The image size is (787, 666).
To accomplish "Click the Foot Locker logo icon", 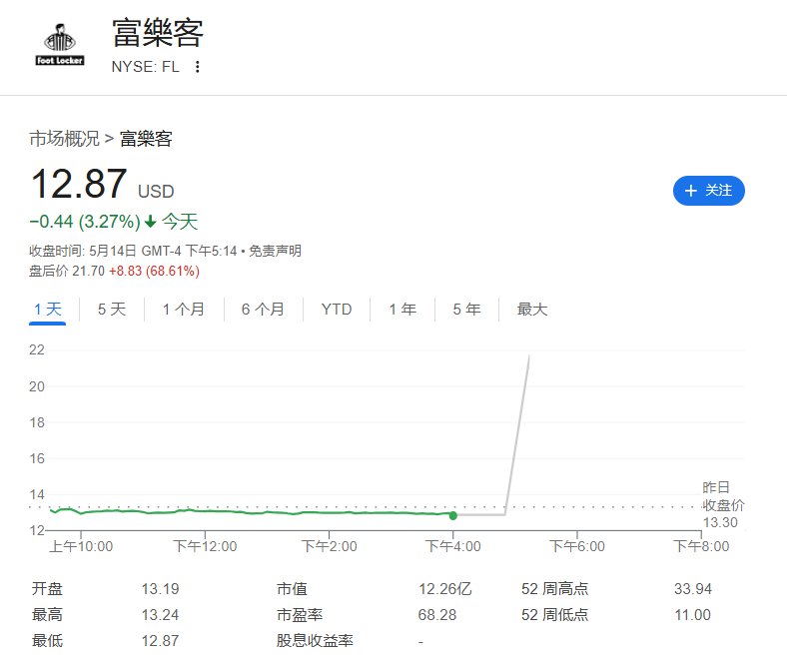I will [x=60, y=45].
